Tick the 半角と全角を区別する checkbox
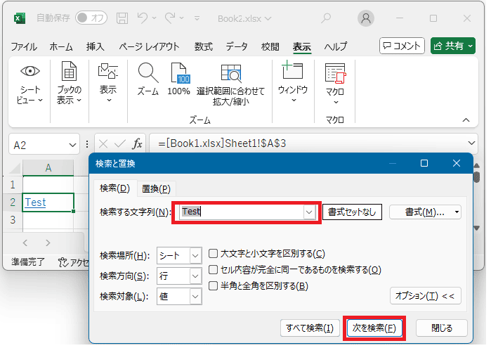The image size is (491, 348). [x=214, y=286]
